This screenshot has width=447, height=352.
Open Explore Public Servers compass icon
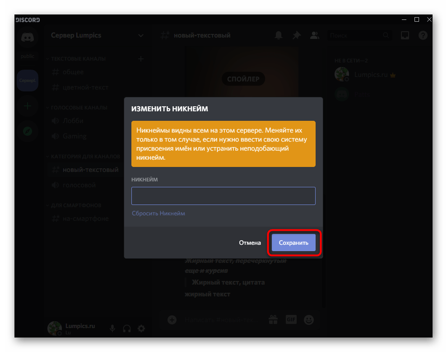[x=28, y=131]
